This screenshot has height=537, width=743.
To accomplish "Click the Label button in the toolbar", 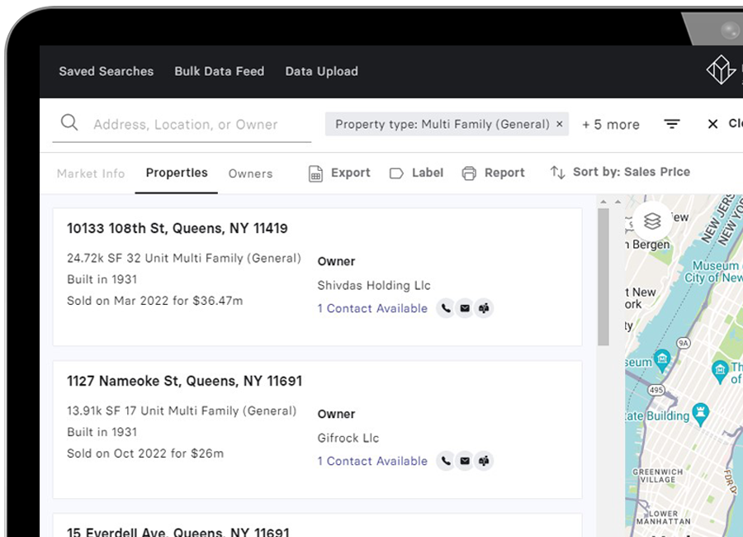I will pyautogui.click(x=416, y=172).
